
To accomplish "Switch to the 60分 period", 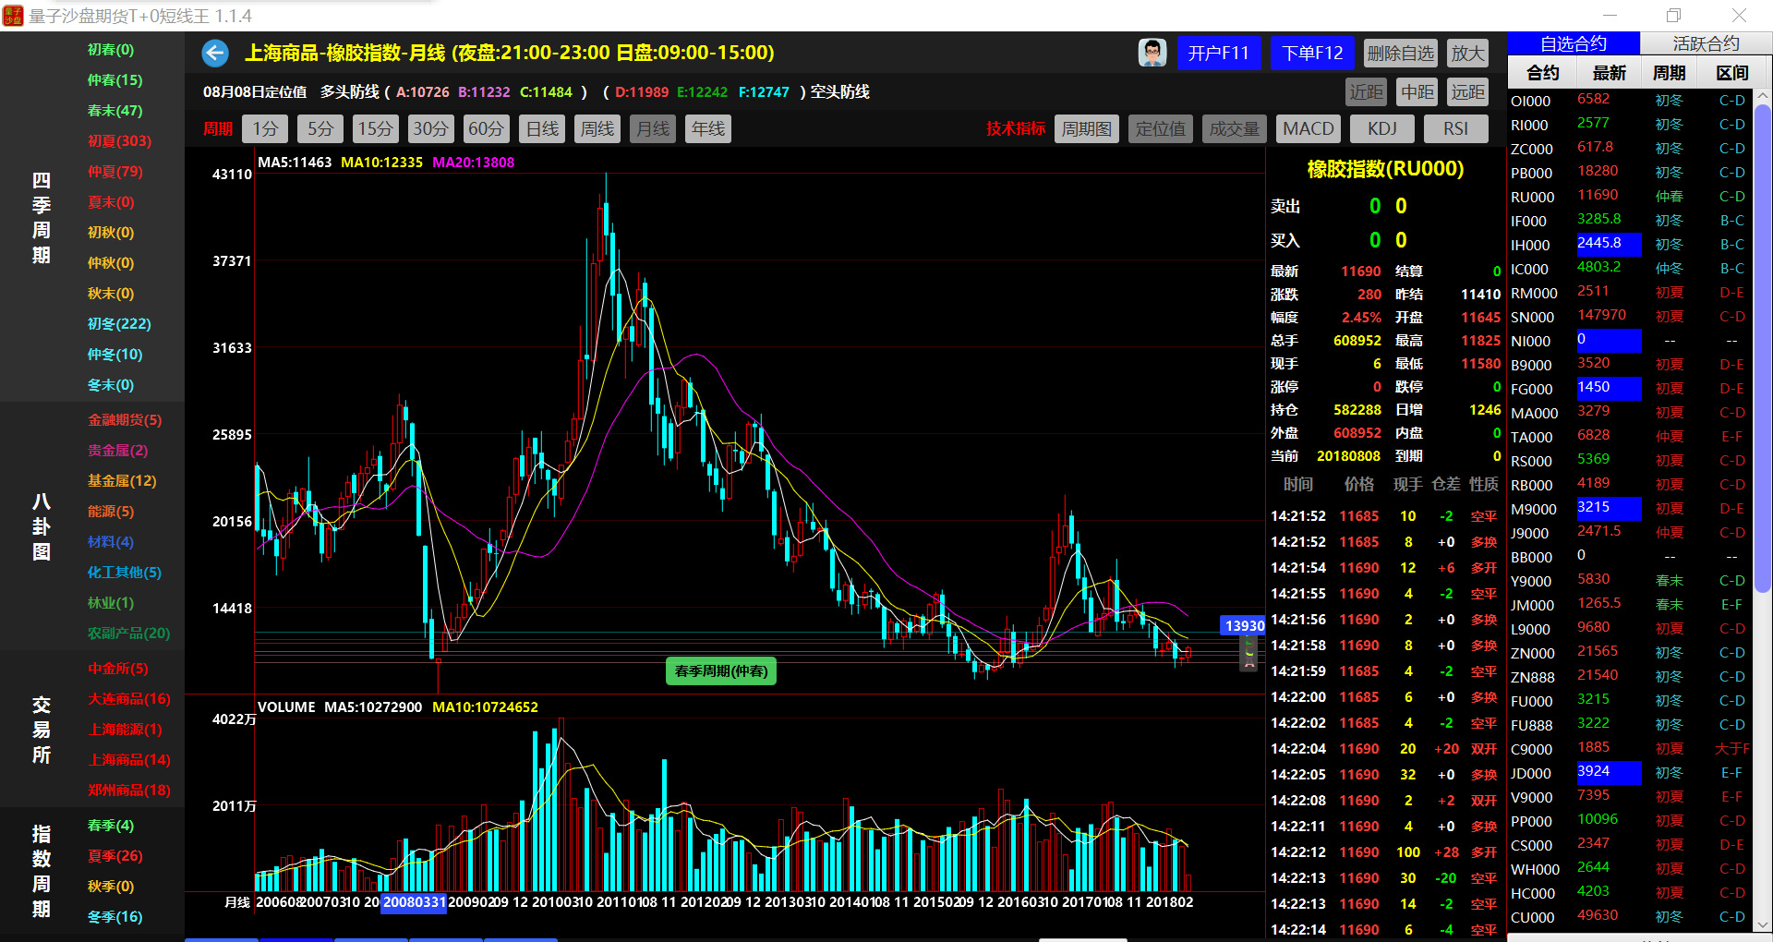I will (x=486, y=128).
